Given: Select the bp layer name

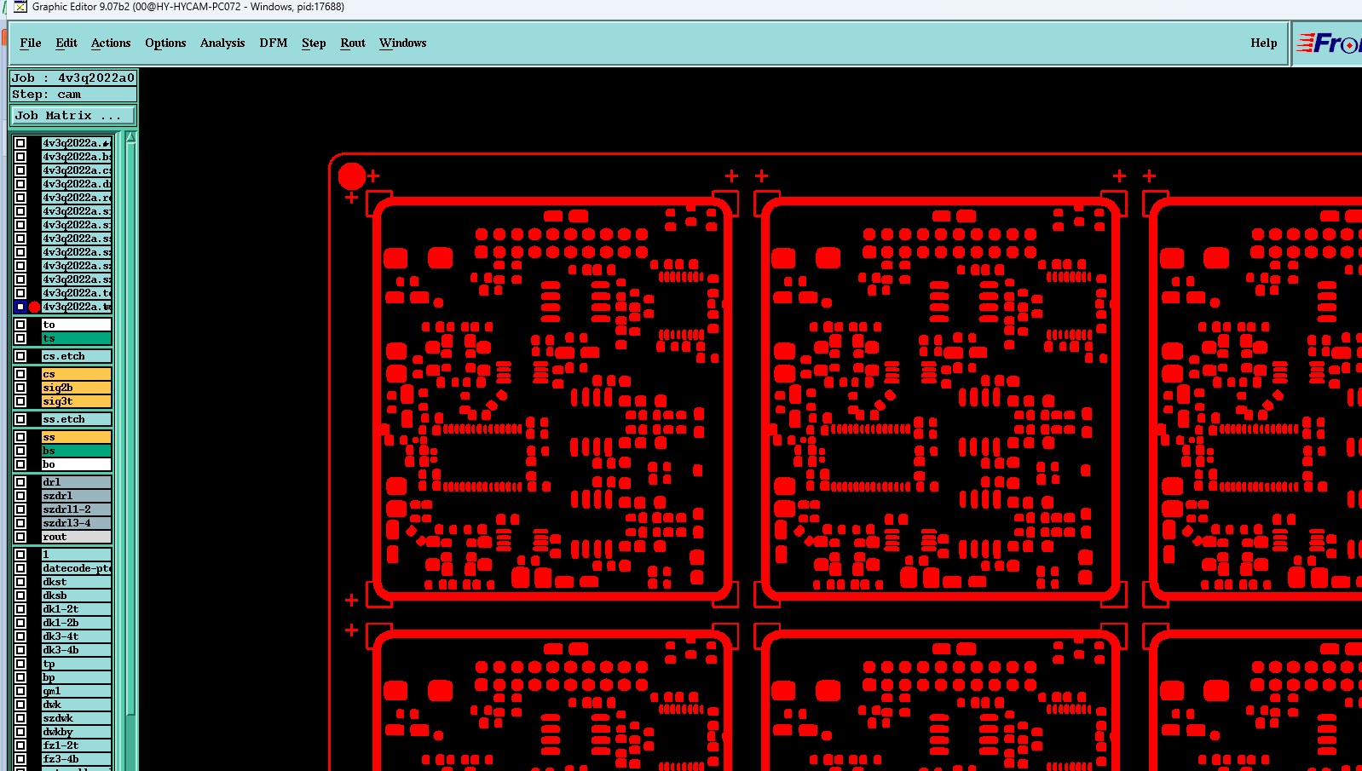Looking at the screenshot, I should 77,677.
